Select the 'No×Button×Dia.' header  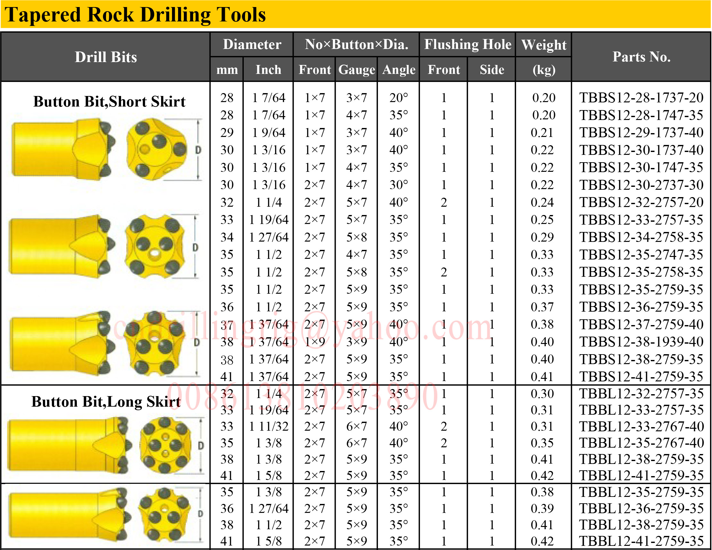pyautogui.click(x=356, y=44)
